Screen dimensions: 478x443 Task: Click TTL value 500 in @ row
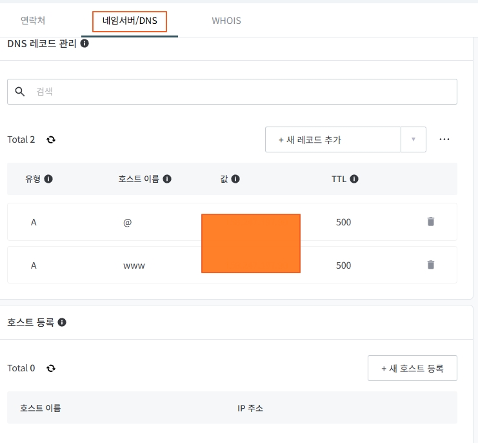pos(344,222)
